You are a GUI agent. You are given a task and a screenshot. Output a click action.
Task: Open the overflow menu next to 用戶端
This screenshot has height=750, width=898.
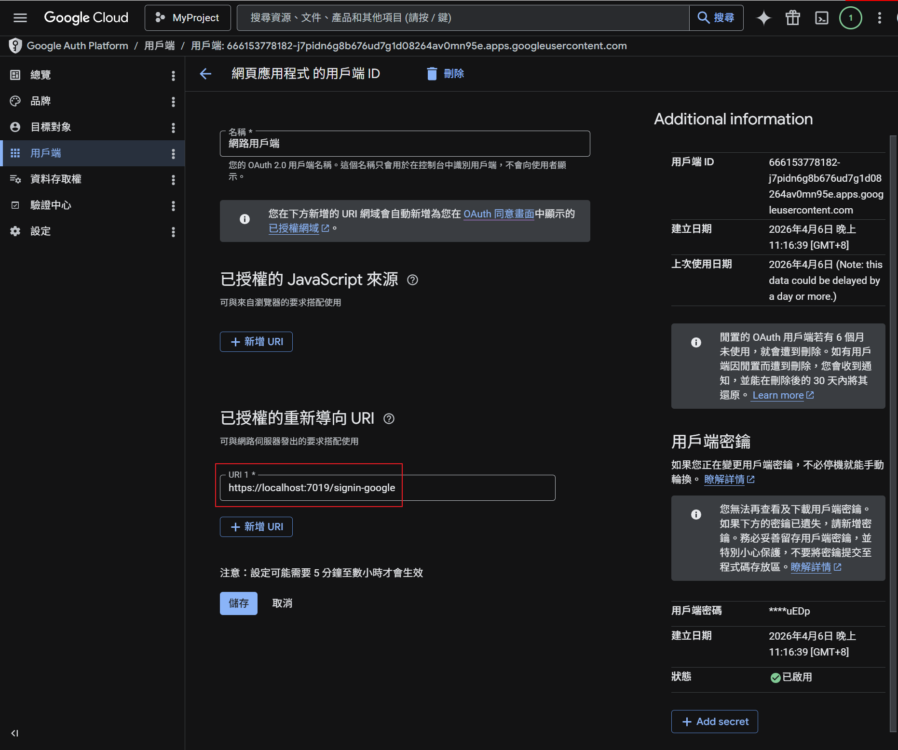173,153
